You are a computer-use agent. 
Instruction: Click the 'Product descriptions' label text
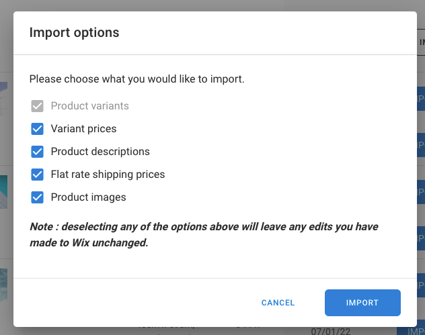[x=100, y=152]
